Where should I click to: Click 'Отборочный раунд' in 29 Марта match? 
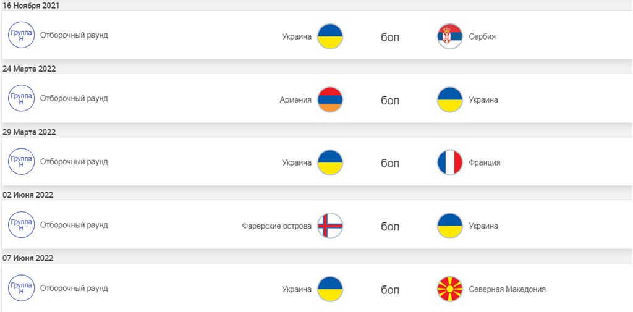(x=74, y=162)
